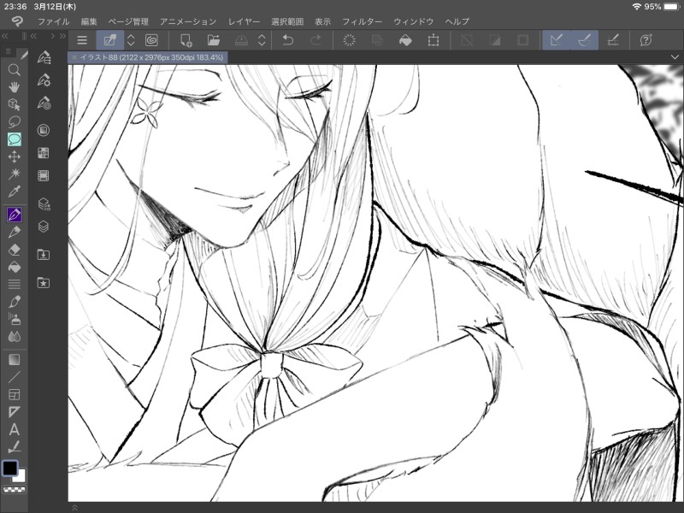Collapse the tool palette with left double-chevron
Image resolution: width=684 pixels, height=513 pixels.
coord(5,36)
